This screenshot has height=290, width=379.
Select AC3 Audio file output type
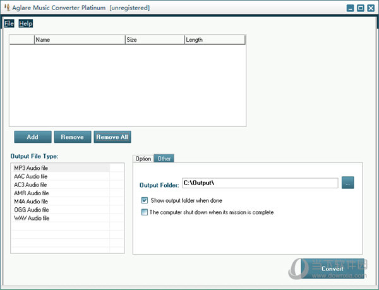coord(60,184)
